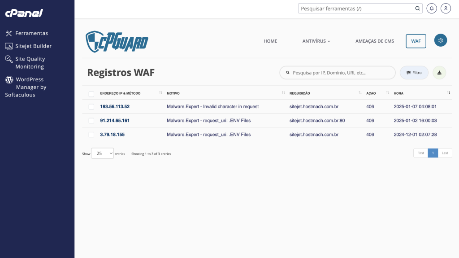Click the 406 action in 193.56.113.52 row
The width and height of the screenshot is (459, 258).
[x=370, y=107]
